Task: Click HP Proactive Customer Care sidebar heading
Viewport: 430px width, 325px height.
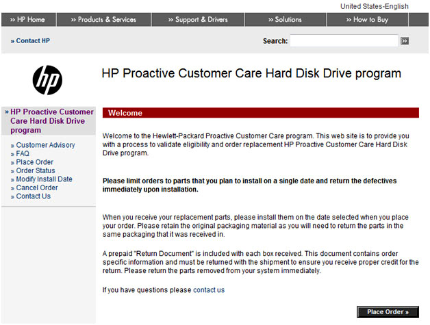Action: [51, 121]
